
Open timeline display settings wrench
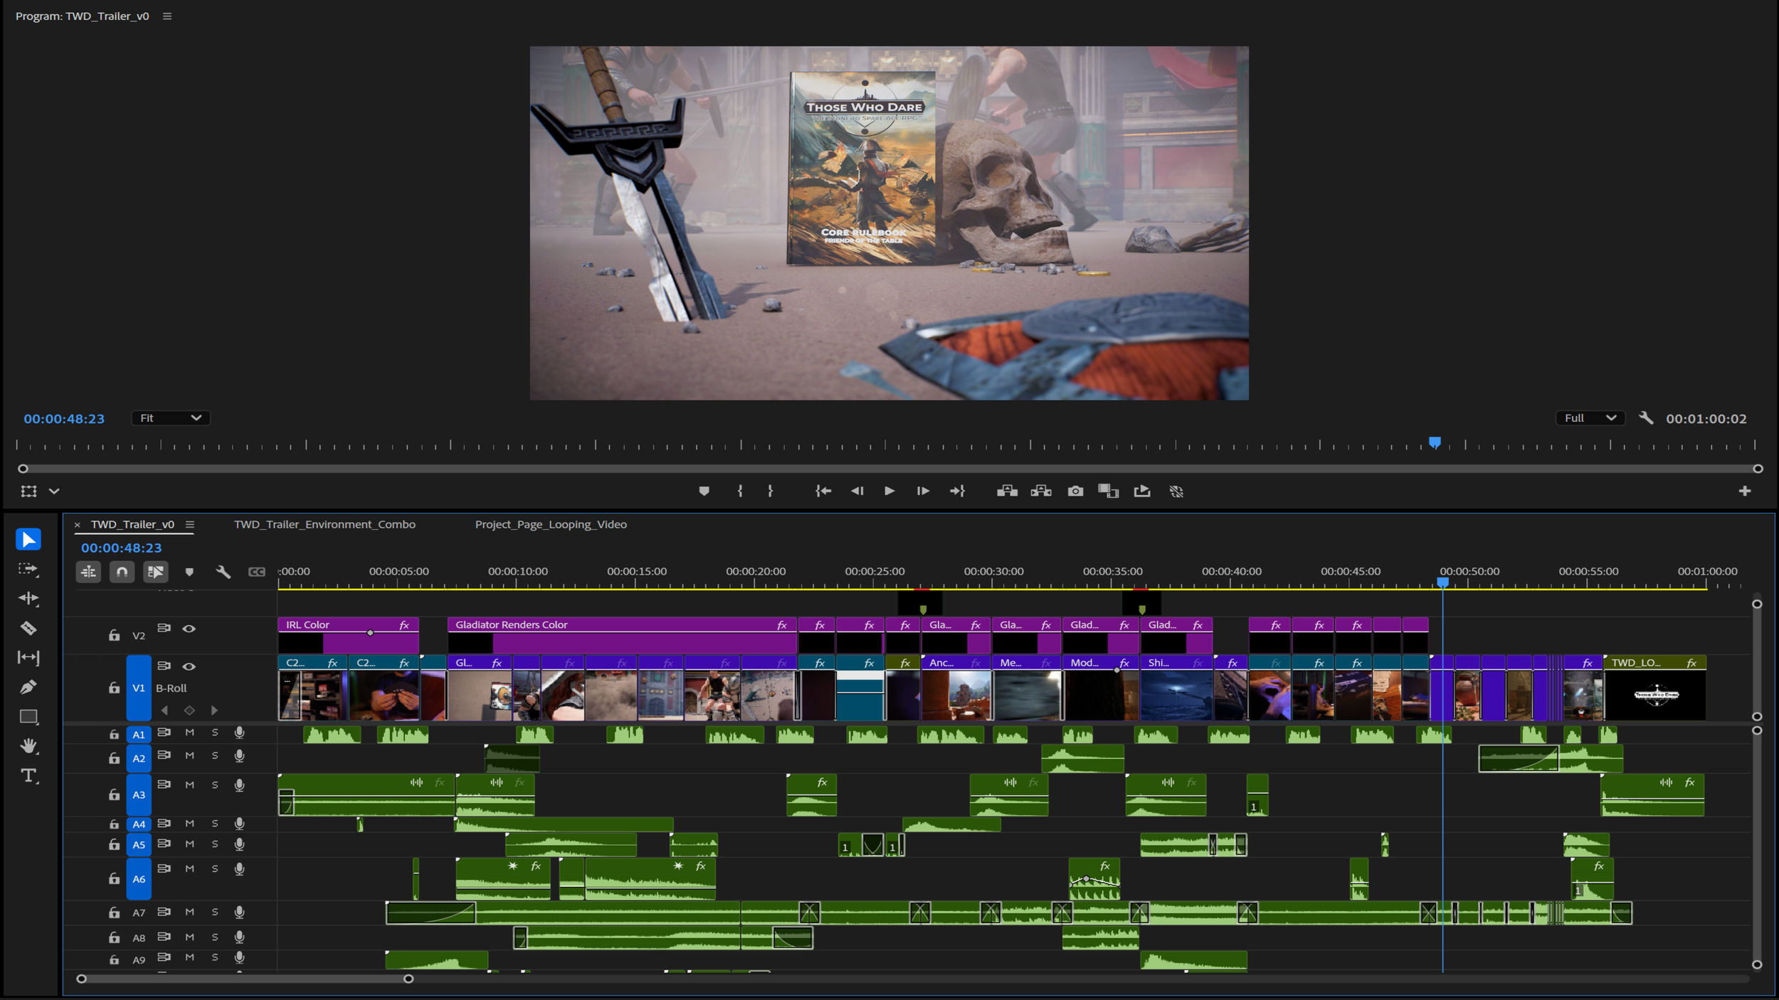[x=223, y=571]
